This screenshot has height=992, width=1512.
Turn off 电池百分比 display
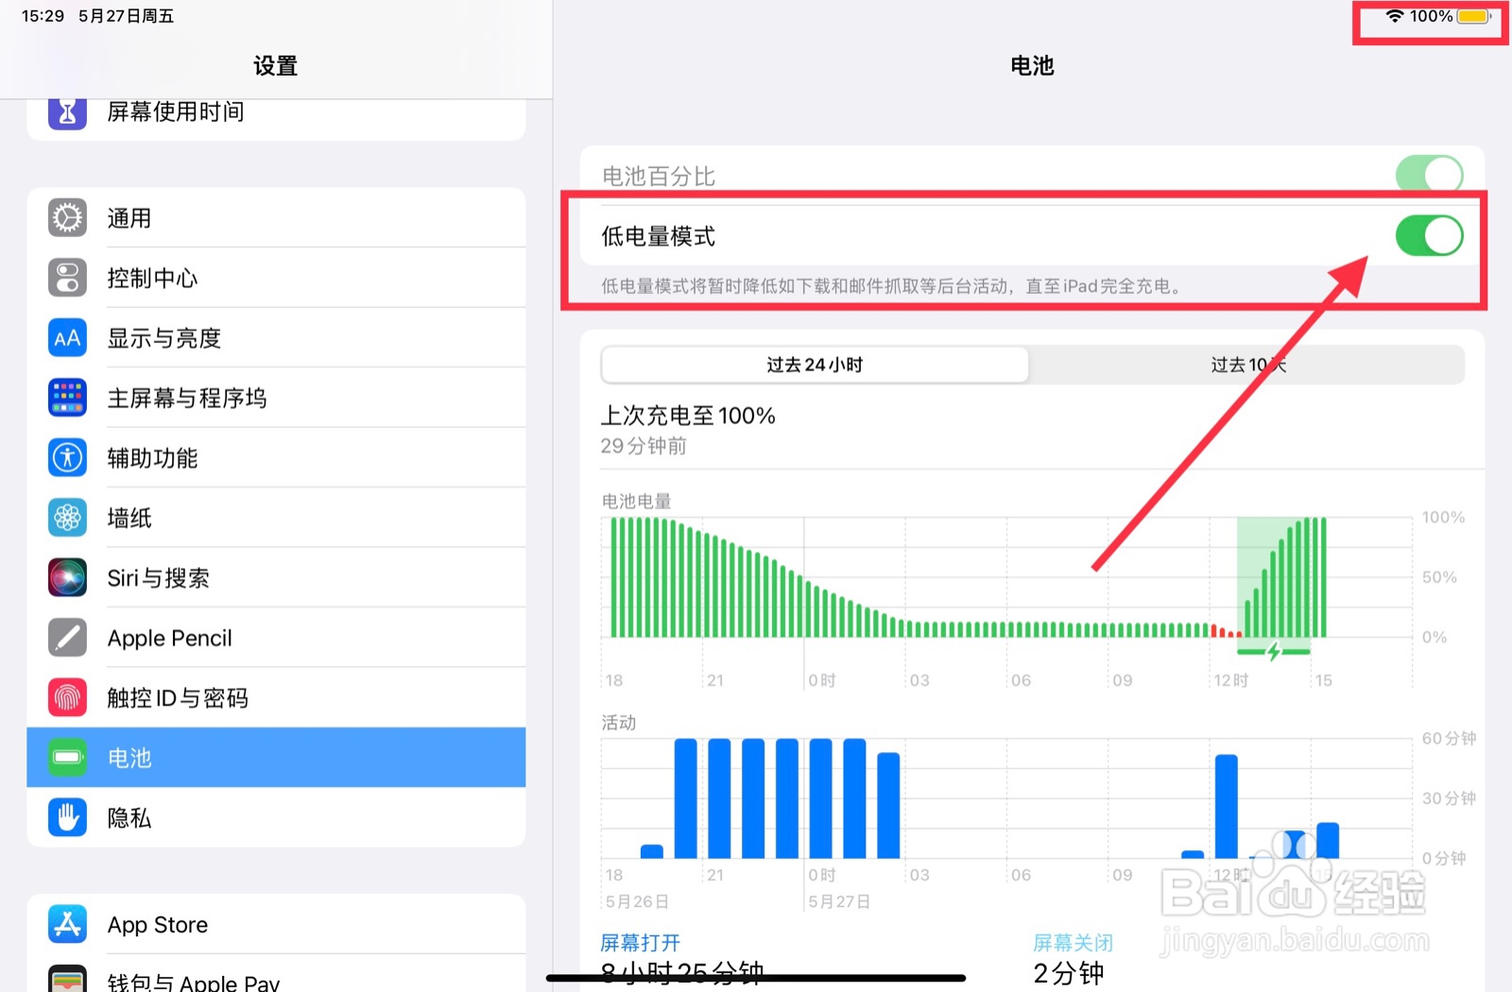(x=1429, y=174)
